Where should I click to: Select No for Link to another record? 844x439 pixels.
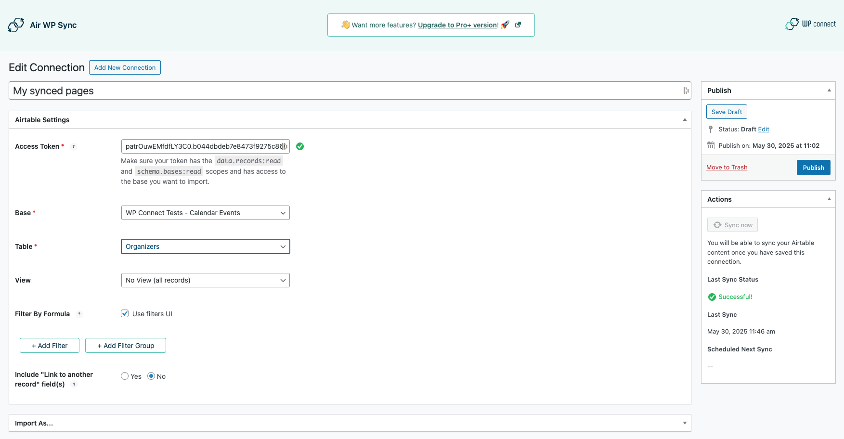click(151, 376)
